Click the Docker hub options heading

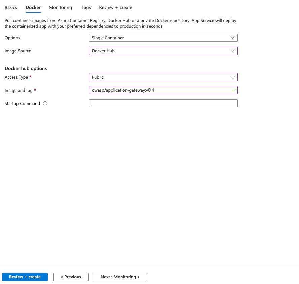click(x=26, y=68)
